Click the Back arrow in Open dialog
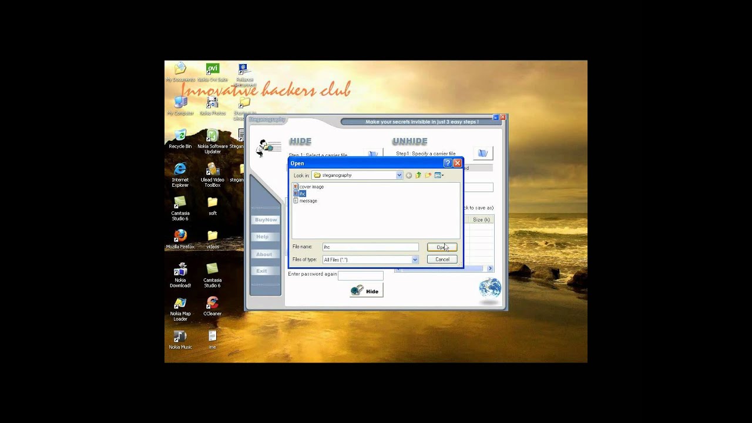The height and width of the screenshot is (423, 752). point(409,175)
